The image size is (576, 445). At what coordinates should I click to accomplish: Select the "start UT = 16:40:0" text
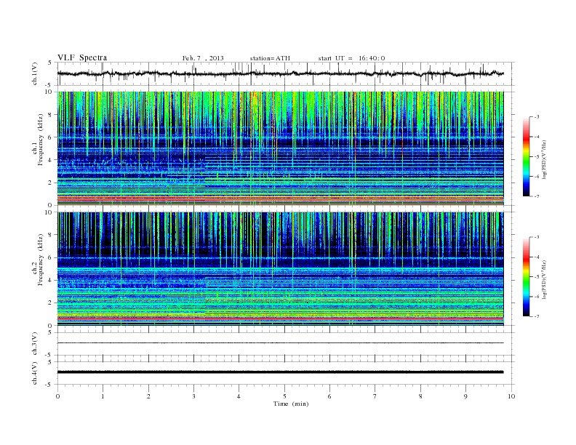tap(351, 58)
